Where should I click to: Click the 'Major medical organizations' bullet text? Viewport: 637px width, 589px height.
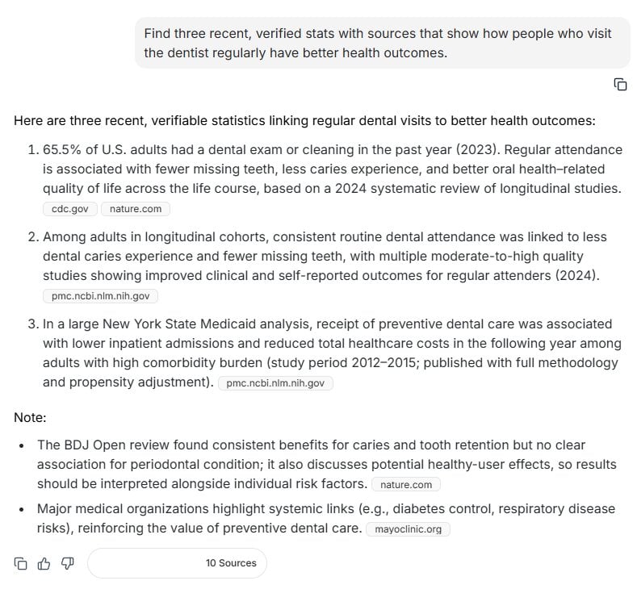point(326,518)
